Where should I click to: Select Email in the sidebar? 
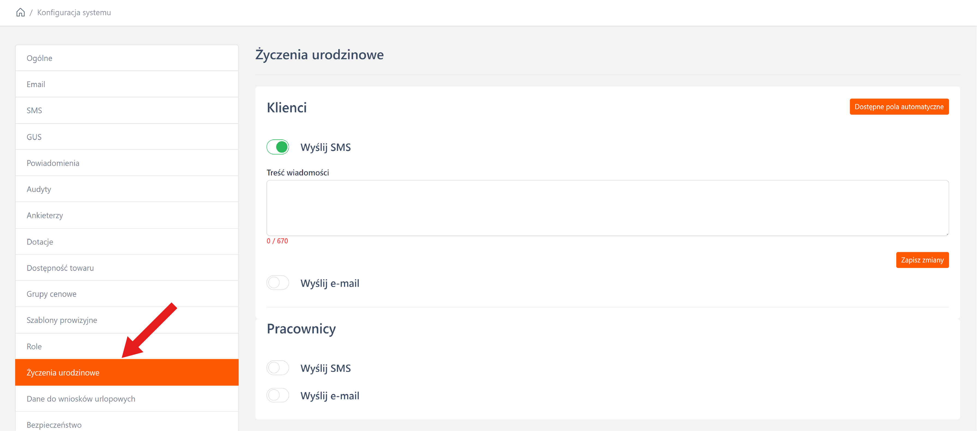(36, 84)
